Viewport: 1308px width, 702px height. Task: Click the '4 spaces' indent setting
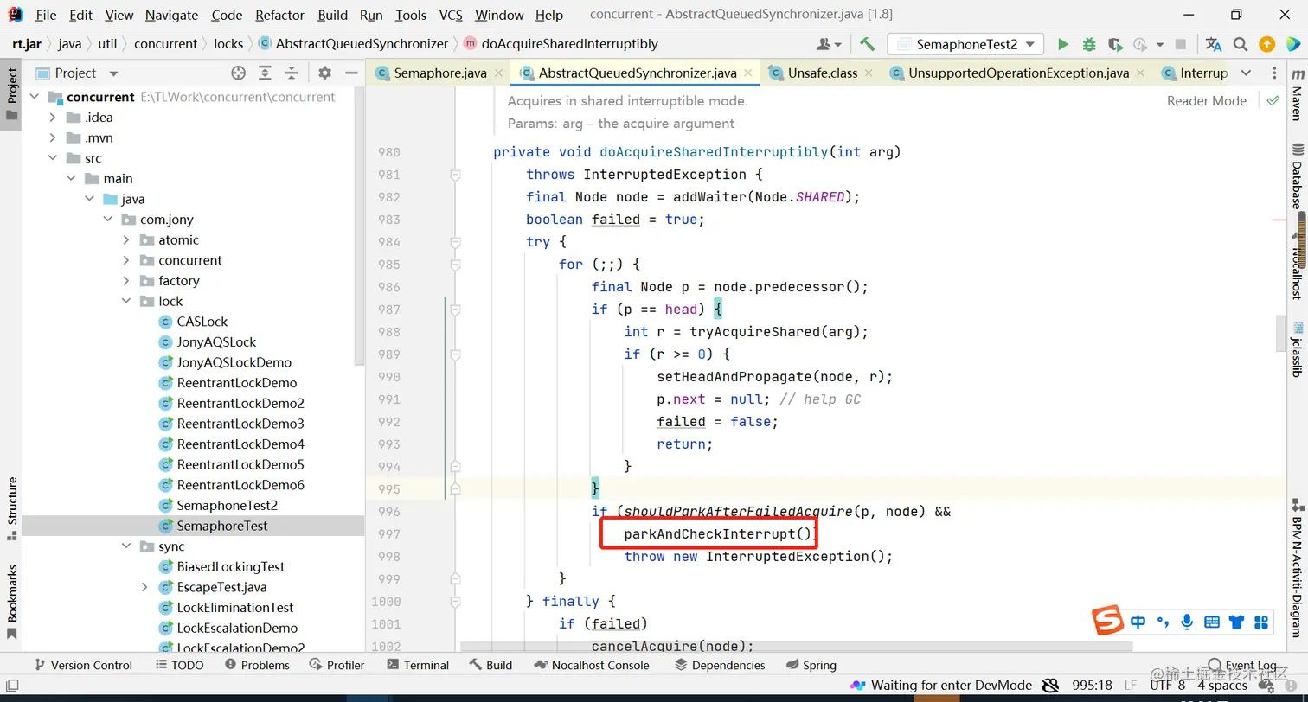click(x=1222, y=686)
